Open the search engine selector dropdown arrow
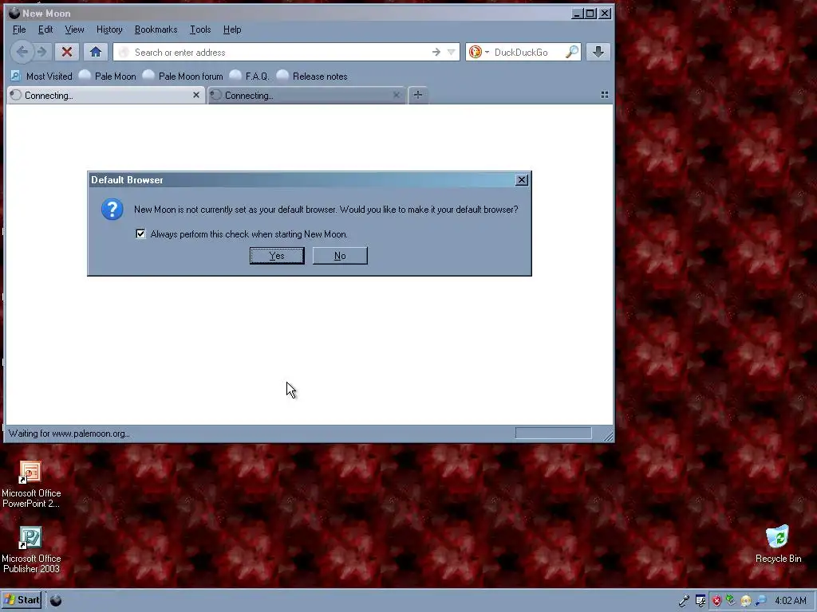This screenshot has height=612, width=817. [487, 52]
